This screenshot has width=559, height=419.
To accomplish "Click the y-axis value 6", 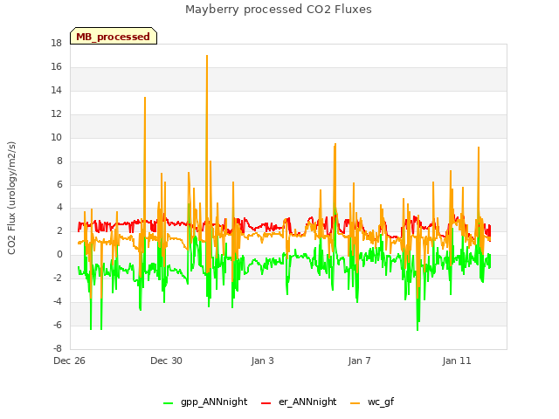I will 59,184.
